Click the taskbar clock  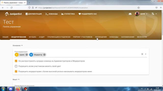coord(157,89)
